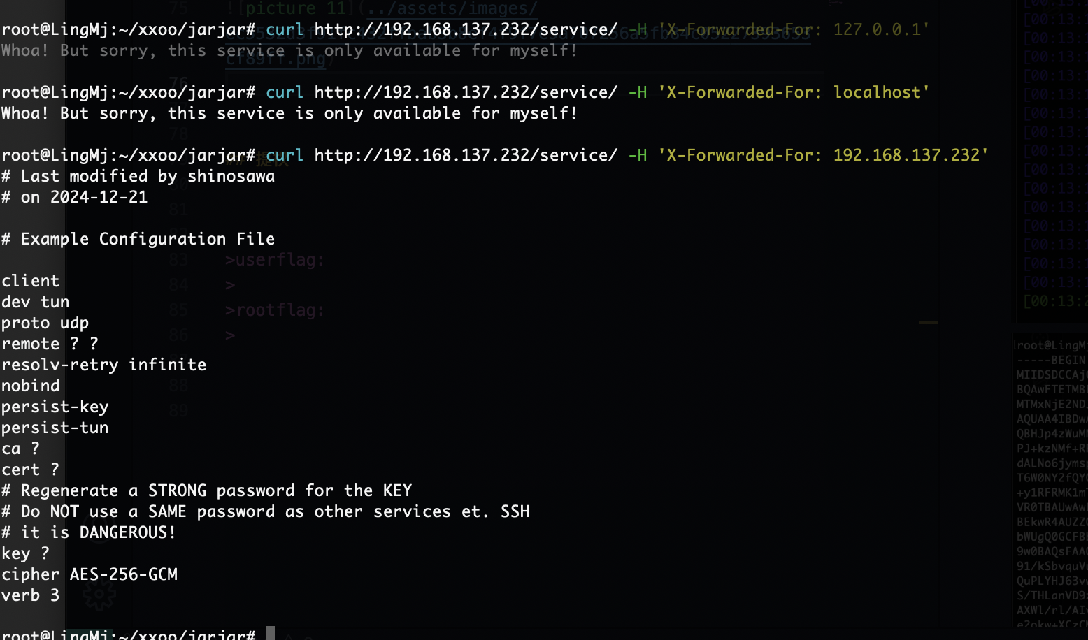Click the green -H flag in the second command
The image size is (1088, 640).
(x=637, y=92)
